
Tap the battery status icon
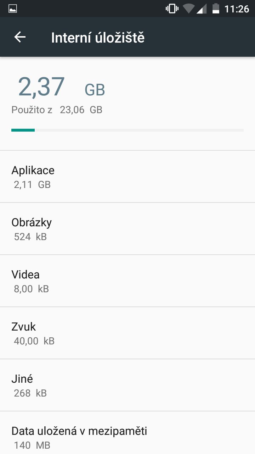click(x=215, y=9)
